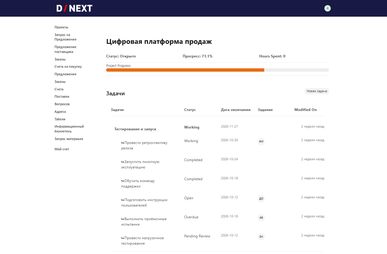Click the Hours Spent: 0 label
This screenshot has width=387, height=254.
click(272, 56)
